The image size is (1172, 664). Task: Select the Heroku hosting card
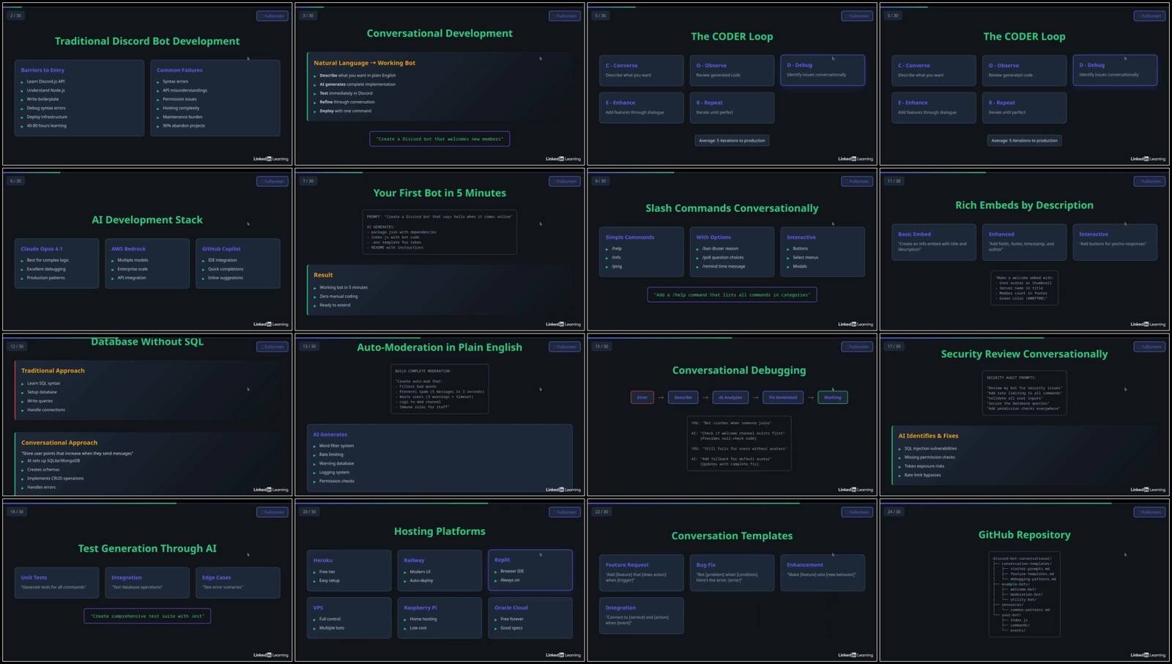tap(349, 570)
